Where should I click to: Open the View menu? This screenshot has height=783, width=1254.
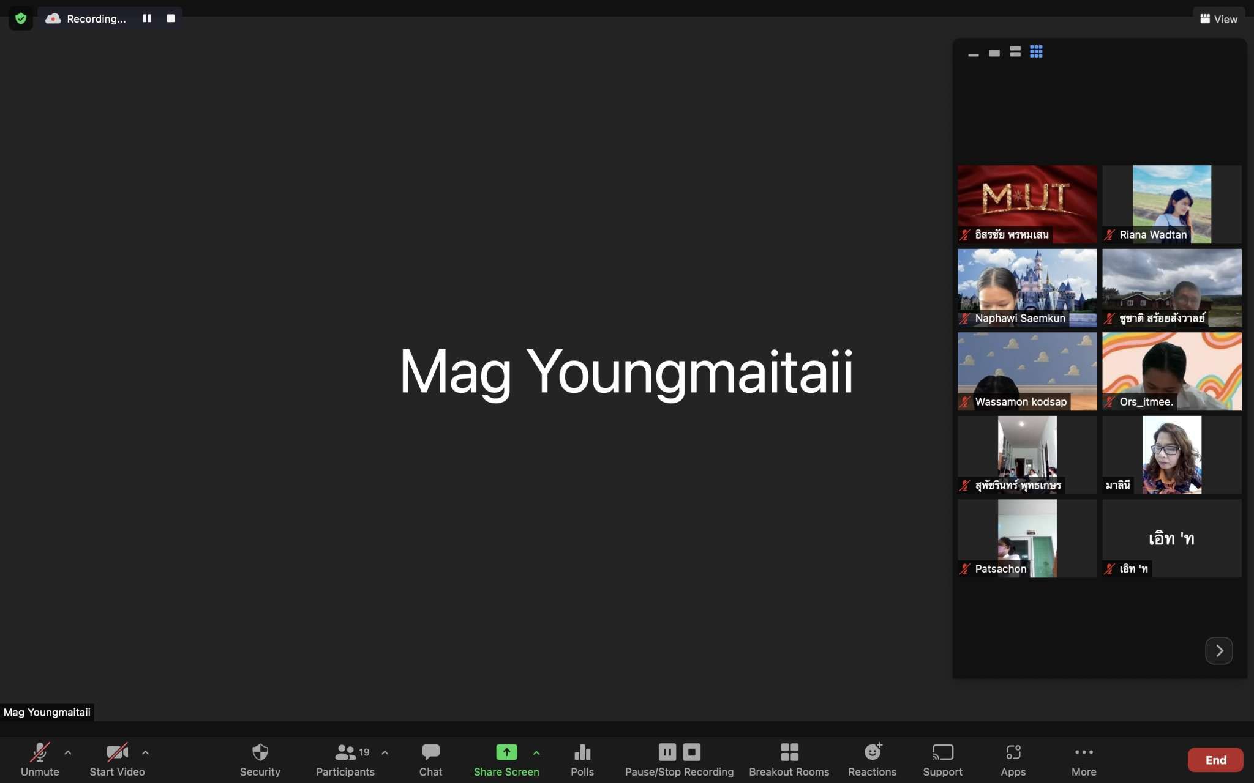click(x=1218, y=19)
